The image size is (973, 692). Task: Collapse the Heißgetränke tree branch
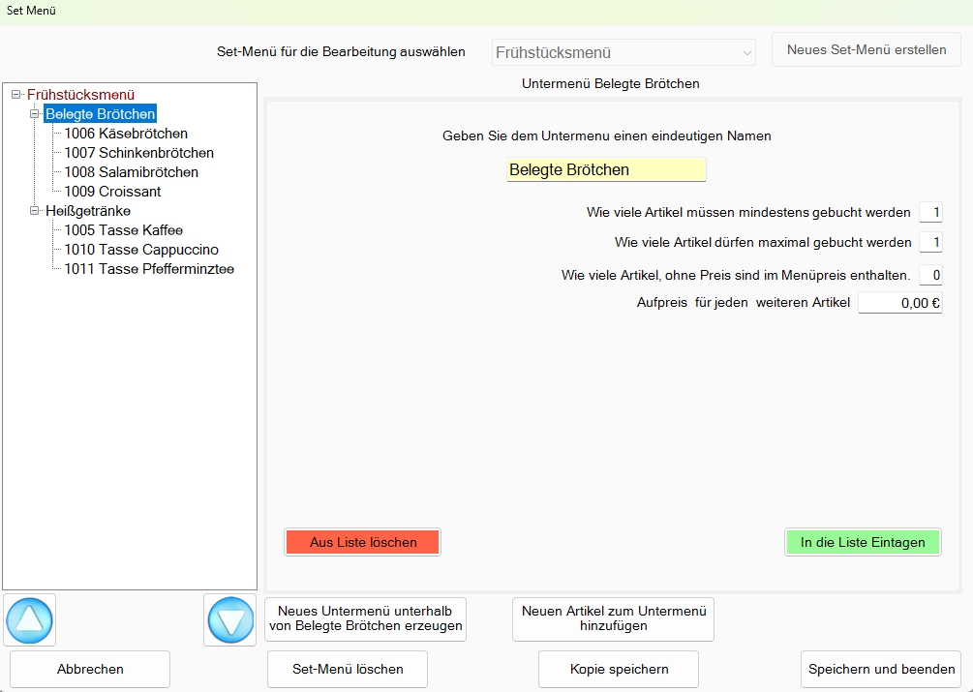point(35,211)
